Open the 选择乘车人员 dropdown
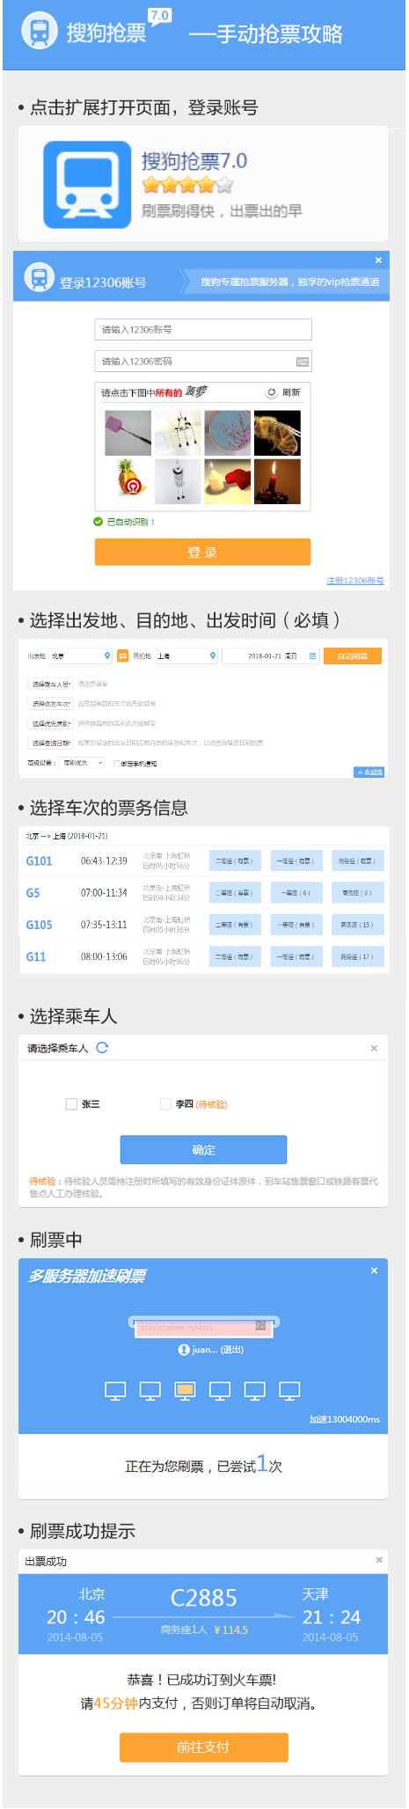The width and height of the screenshot is (409, 1809). [50, 684]
